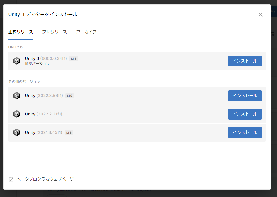Open the ベータプログラムウェブページ link
This screenshot has width=277, height=197.
[x=45, y=179]
